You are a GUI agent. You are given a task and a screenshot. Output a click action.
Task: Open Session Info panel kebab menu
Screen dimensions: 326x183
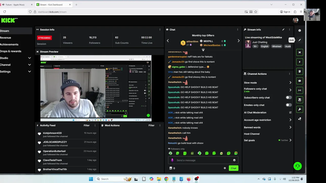pos(160,29)
